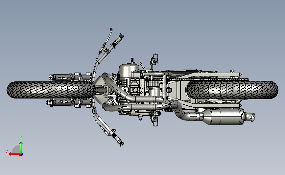Click the blue Z axis dot of the triad
The width and height of the screenshot is (285, 175).
(x=21, y=155)
